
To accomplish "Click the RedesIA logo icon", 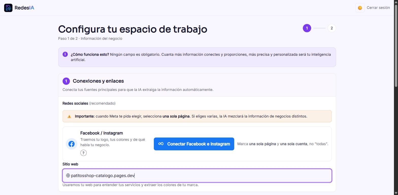I will pyautogui.click(x=8, y=8).
